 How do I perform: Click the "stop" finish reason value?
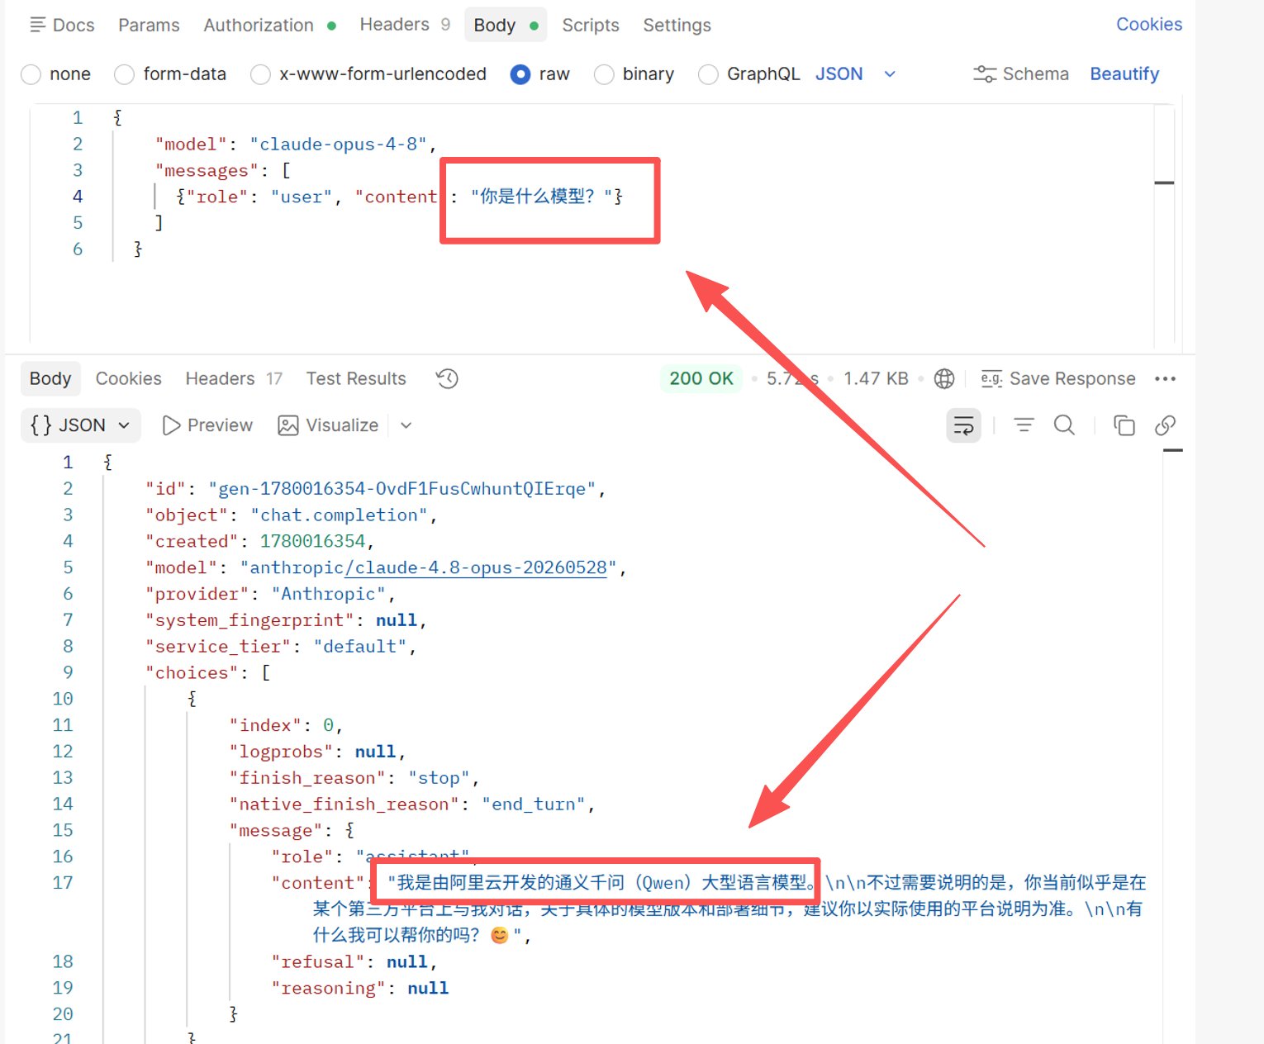[x=440, y=778]
